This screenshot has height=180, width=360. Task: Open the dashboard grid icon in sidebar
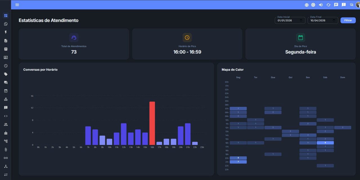click(x=6, y=15)
